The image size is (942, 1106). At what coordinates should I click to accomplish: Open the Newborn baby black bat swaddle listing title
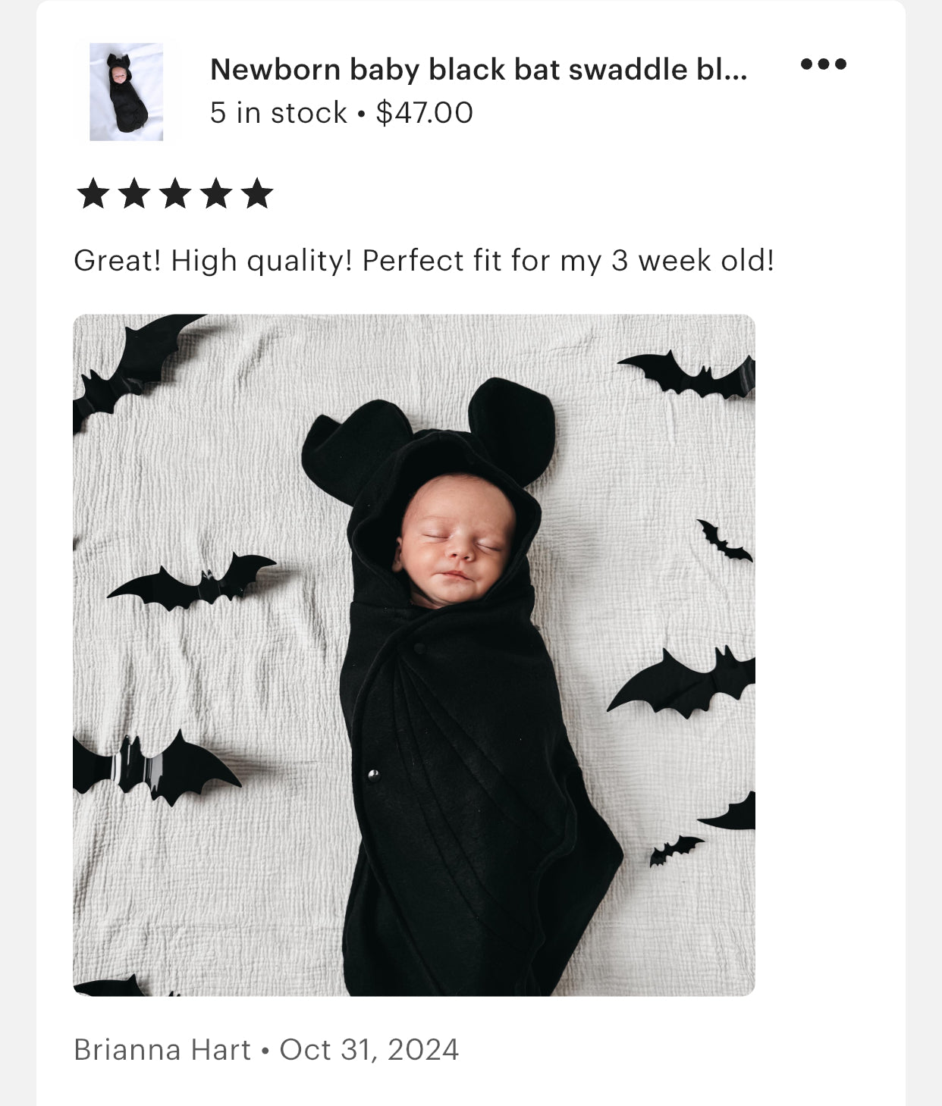(478, 70)
